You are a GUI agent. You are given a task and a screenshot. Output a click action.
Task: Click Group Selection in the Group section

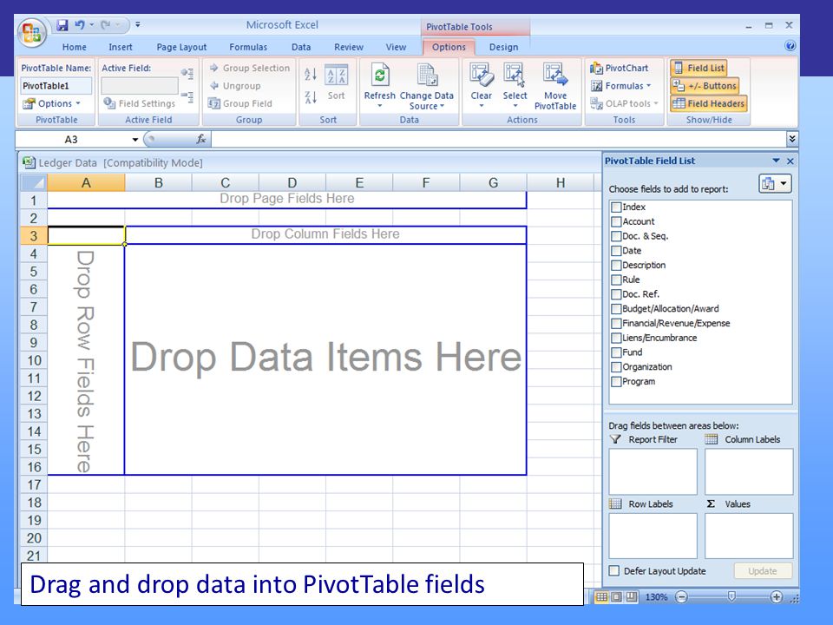[x=250, y=68]
